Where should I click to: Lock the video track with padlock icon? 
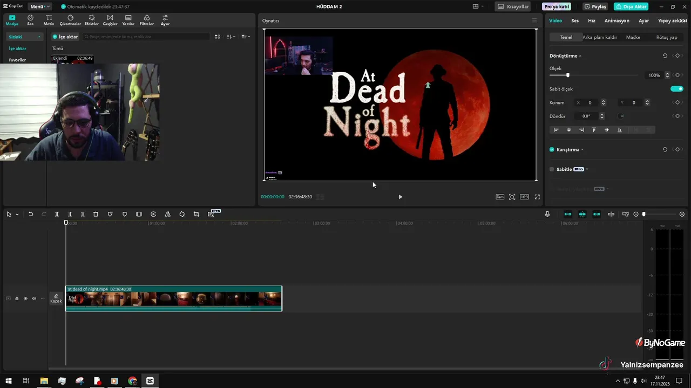click(17, 298)
